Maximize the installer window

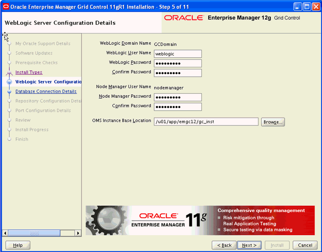coord(307,7)
